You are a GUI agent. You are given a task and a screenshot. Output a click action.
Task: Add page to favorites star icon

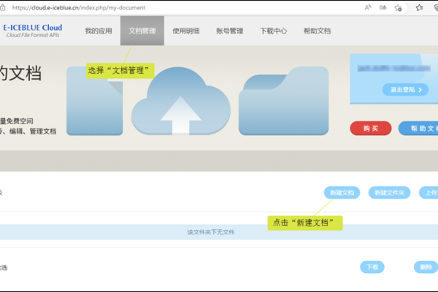(398, 7)
